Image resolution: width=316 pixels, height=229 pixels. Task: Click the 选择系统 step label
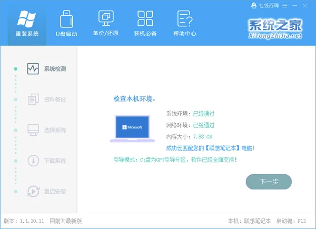(55, 130)
